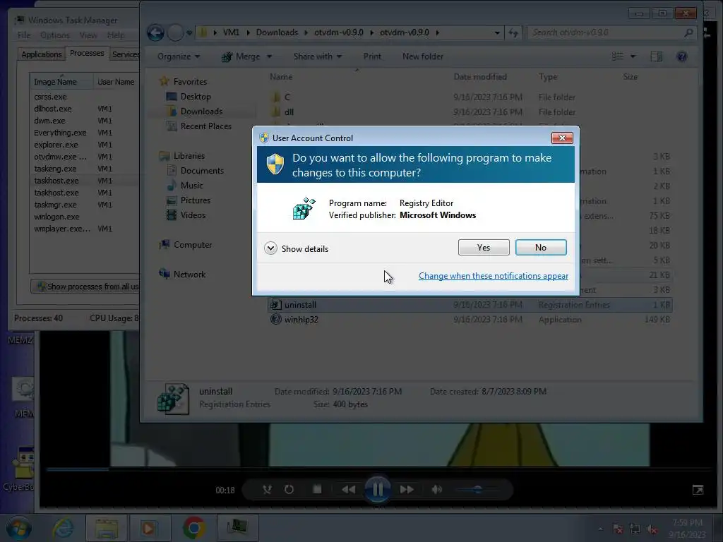Click Show processes from all users button

pos(85,287)
